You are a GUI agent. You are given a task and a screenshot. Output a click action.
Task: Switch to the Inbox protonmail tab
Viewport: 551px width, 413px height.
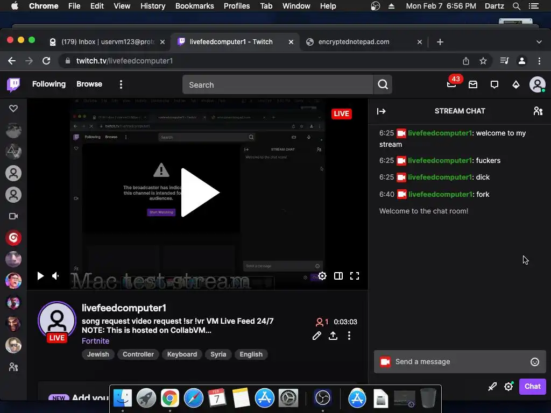(107, 42)
